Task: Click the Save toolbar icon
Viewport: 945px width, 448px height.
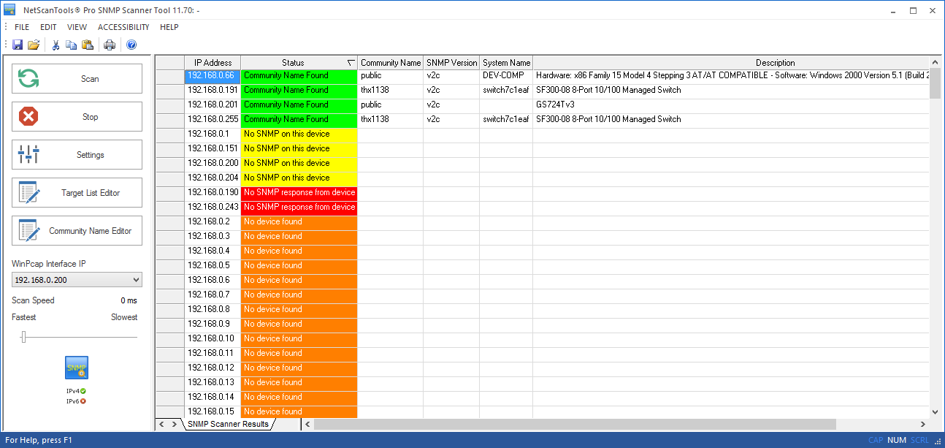Action: pos(17,45)
